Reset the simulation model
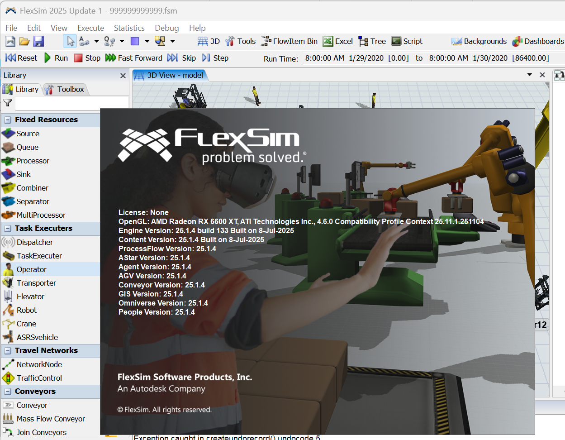The height and width of the screenshot is (440, 565). [x=21, y=58]
